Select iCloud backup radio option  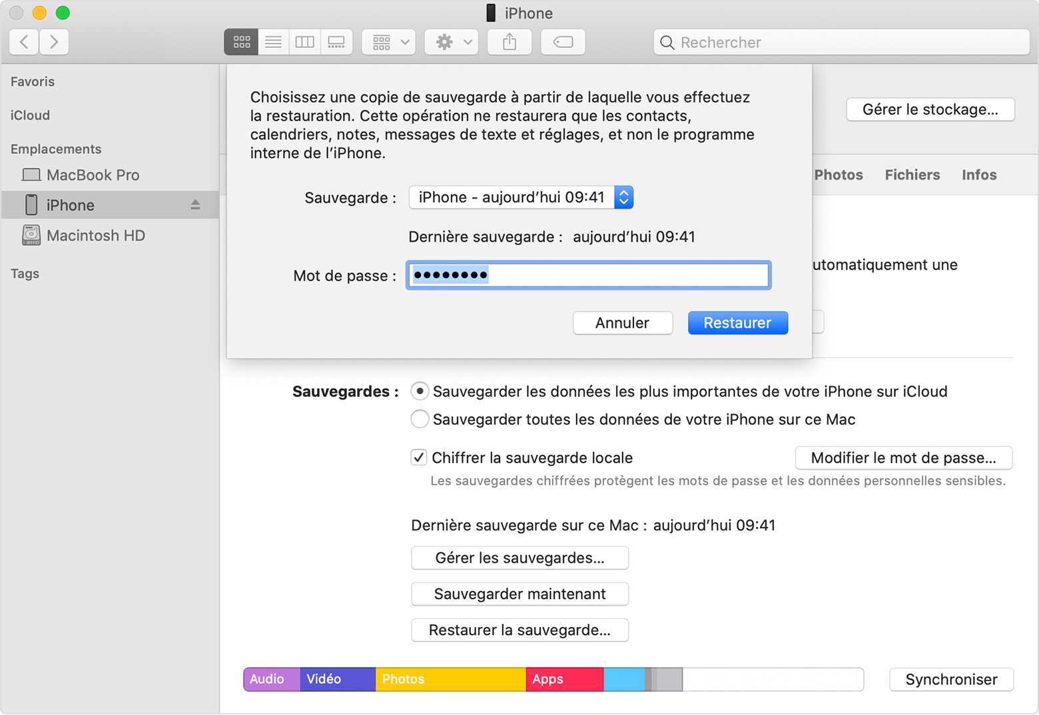click(x=420, y=391)
